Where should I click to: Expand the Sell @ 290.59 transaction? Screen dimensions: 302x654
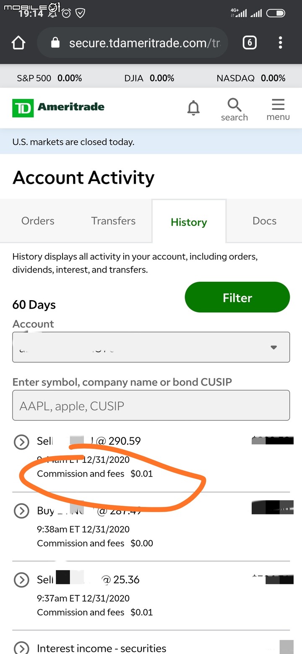coord(21,442)
